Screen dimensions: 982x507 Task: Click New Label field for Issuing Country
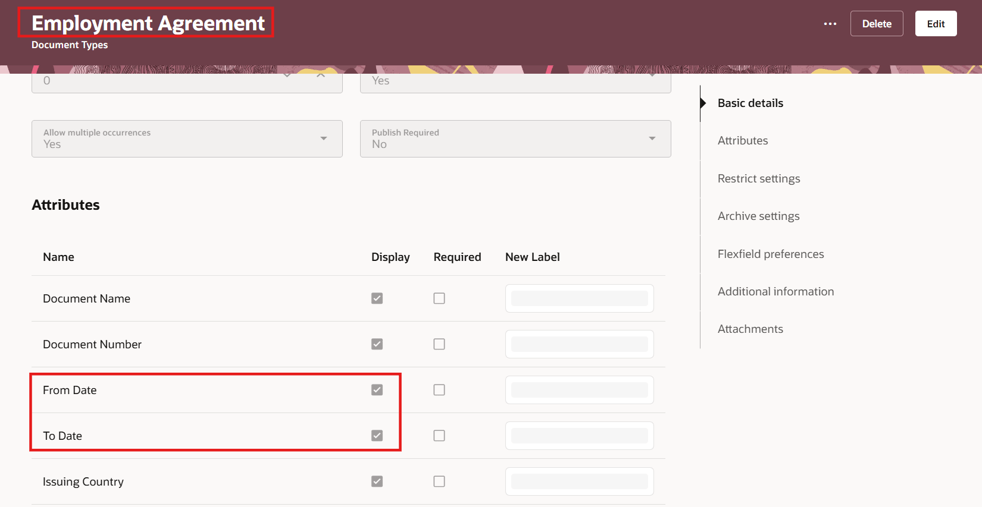point(580,481)
